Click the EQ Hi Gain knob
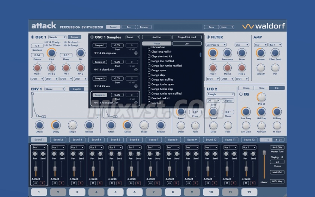 pyautogui.click(x=277, y=126)
